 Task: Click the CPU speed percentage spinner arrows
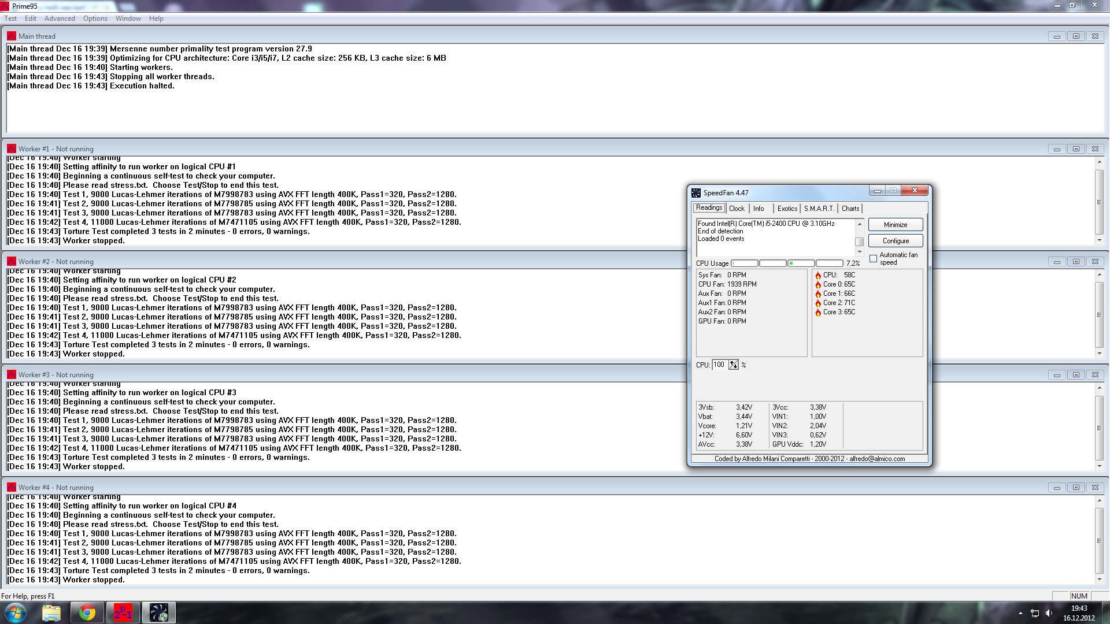(734, 365)
